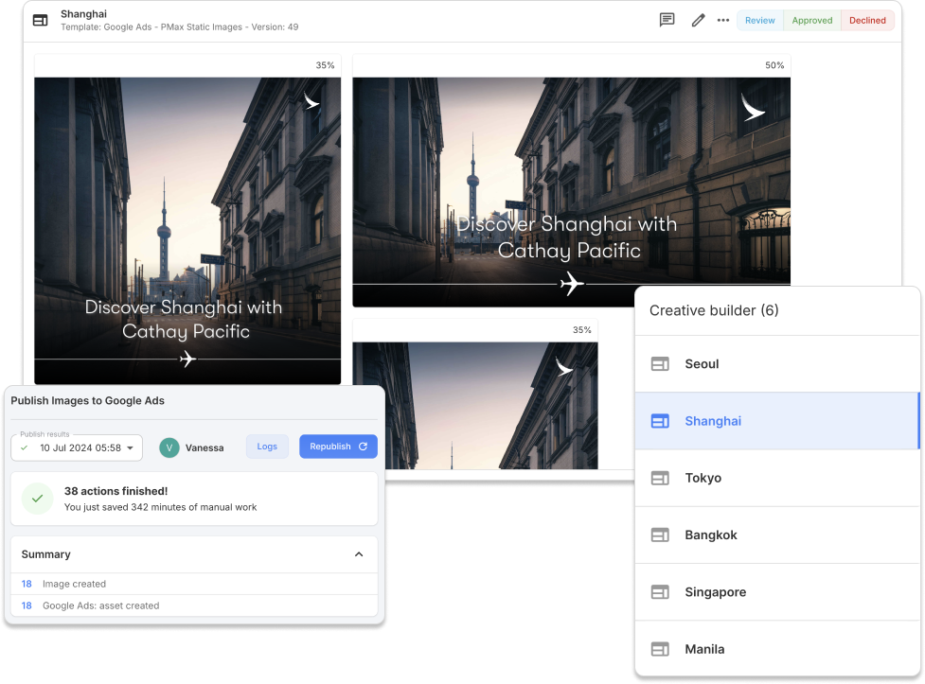925x684 pixels.
Task: Click the 'Google Ads: asset created' row
Action: 194,605
